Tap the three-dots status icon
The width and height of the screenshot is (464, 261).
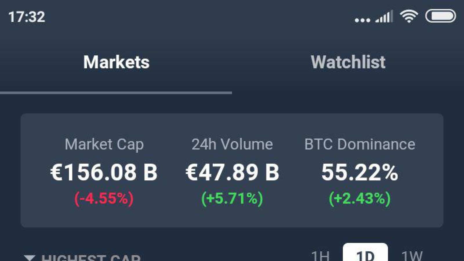pos(362,20)
